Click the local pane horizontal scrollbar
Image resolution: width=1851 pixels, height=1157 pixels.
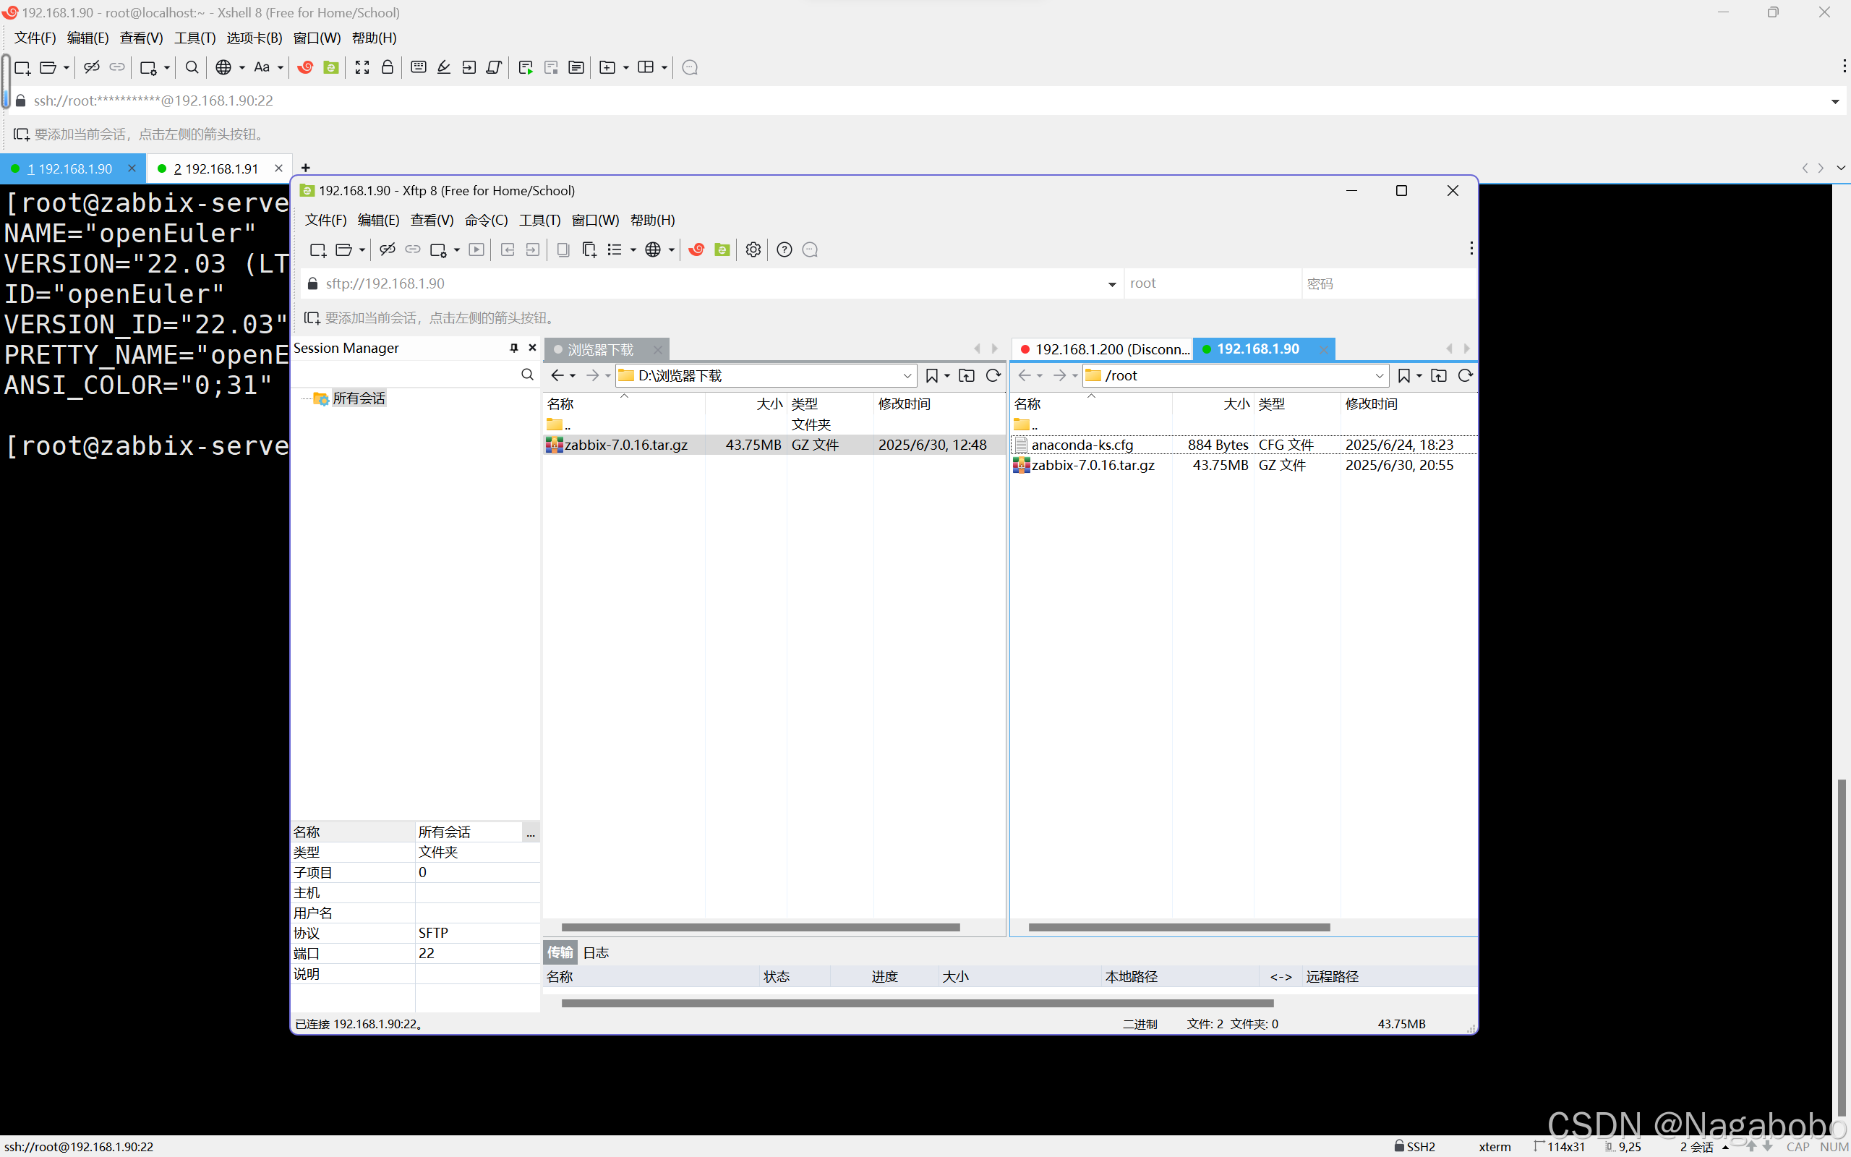761,928
